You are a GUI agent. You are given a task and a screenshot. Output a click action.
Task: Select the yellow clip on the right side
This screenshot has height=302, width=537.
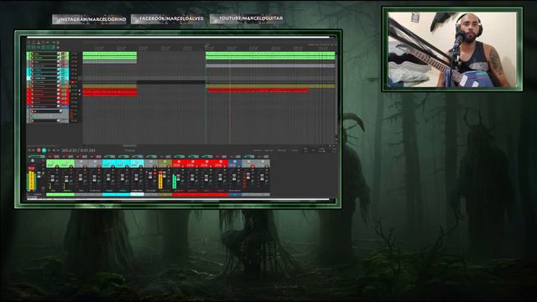[x=270, y=86]
